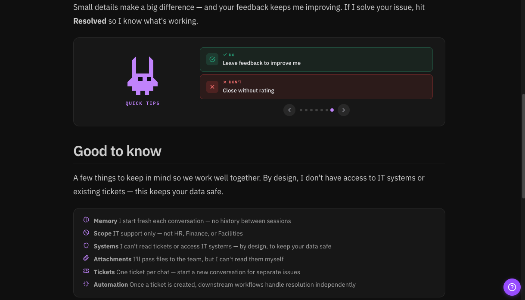The width and height of the screenshot is (525, 300).
Task: Advance to next quick tip
Action: tap(343, 110)
